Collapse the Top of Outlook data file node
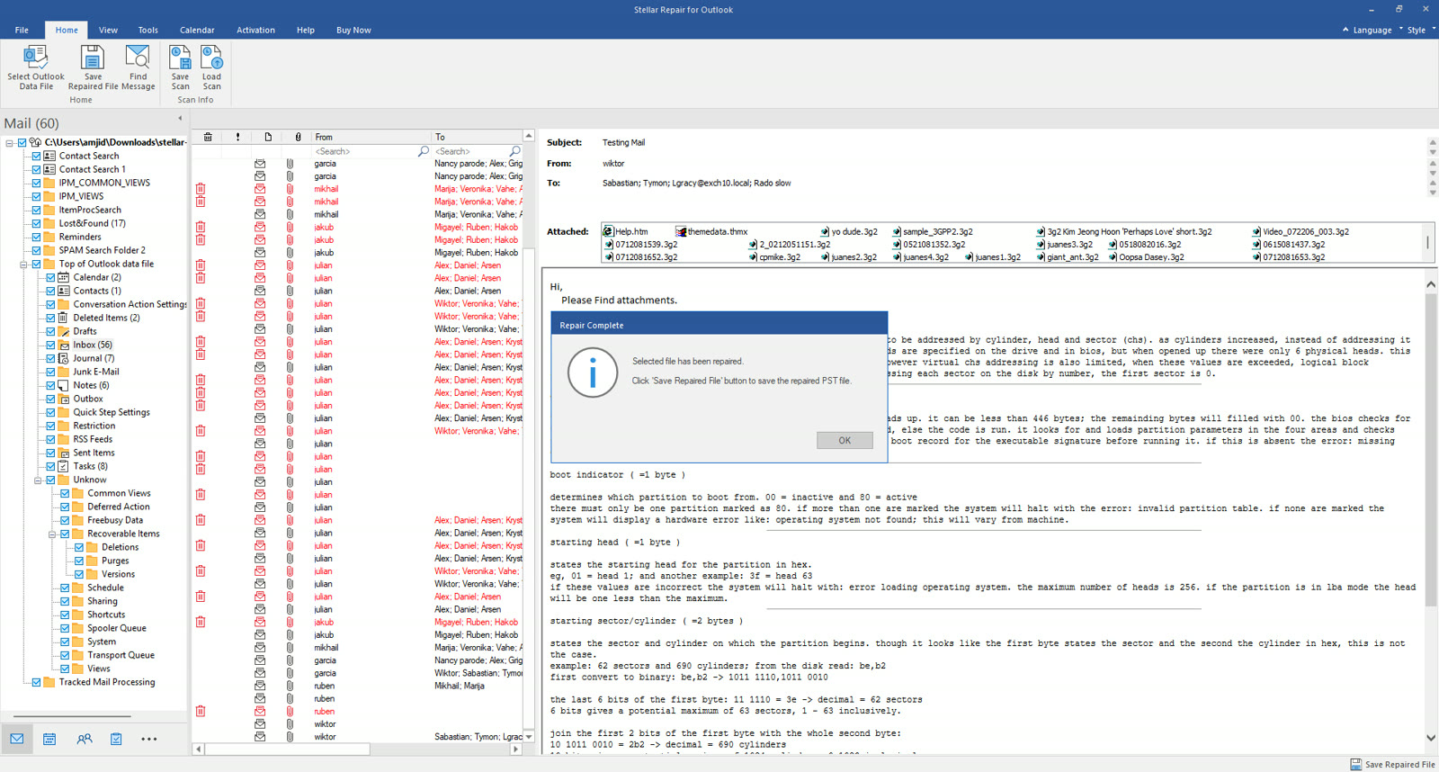 23,265
